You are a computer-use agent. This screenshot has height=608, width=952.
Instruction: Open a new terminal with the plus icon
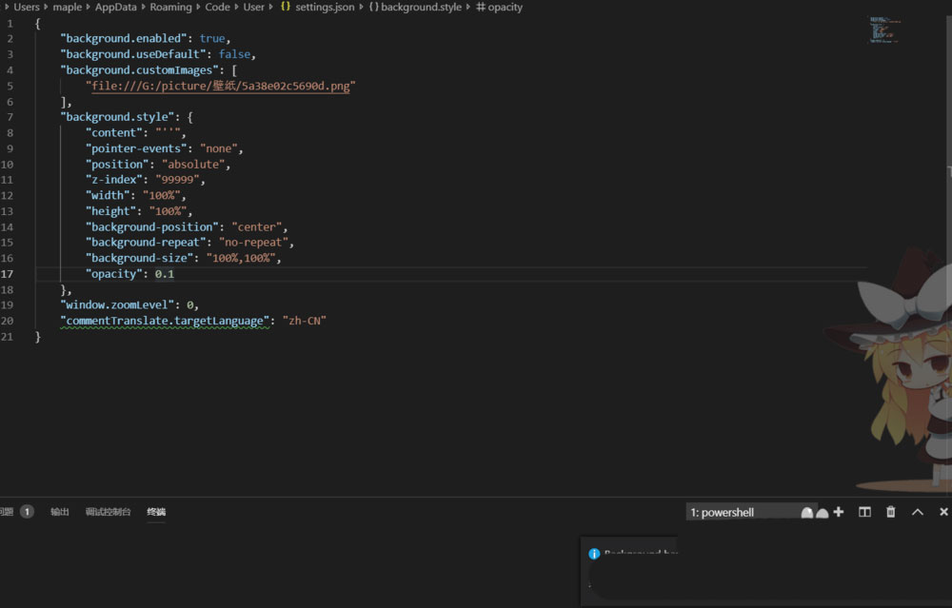[x=838, y=512]
